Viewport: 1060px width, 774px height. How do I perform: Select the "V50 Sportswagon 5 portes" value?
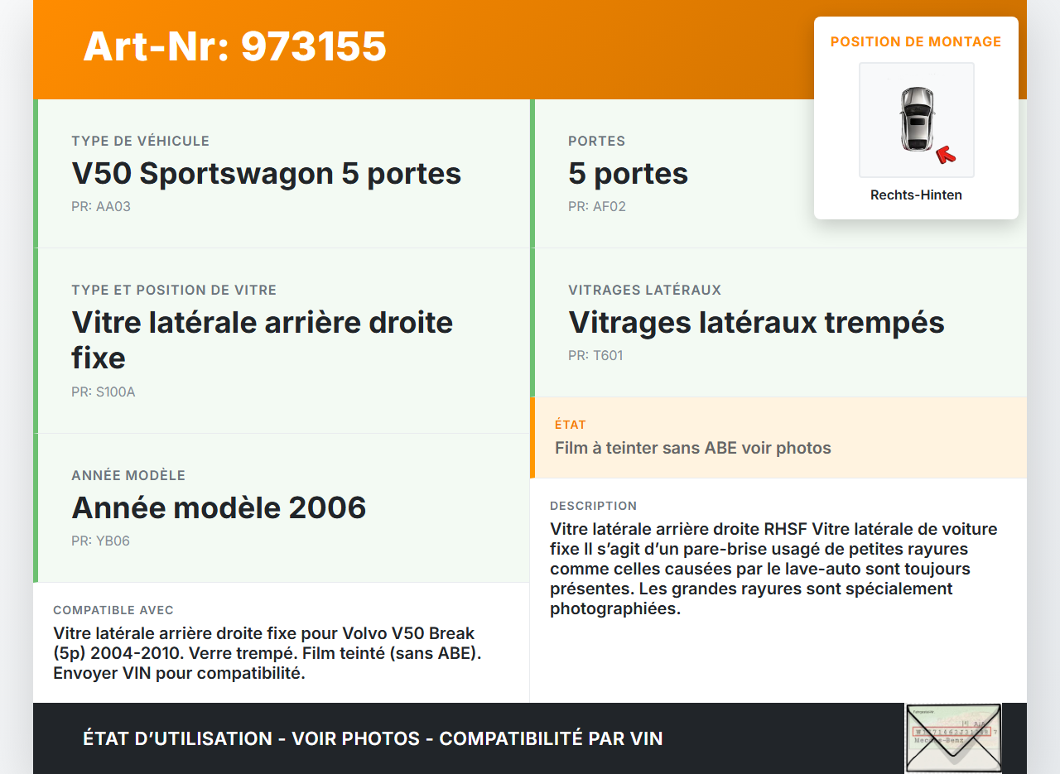tap(267, 174)
